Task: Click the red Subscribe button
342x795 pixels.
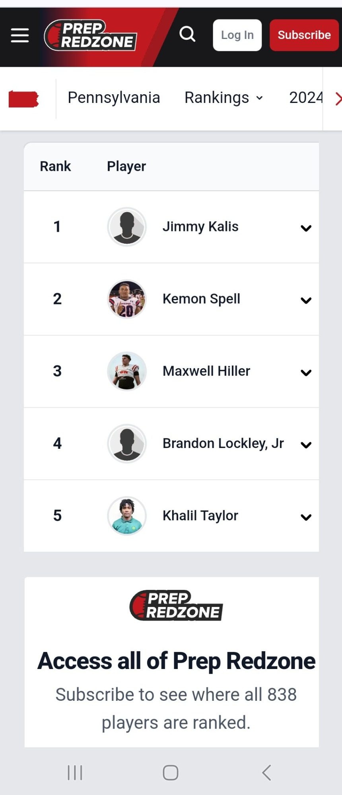Action: click(x=304, y=35)
